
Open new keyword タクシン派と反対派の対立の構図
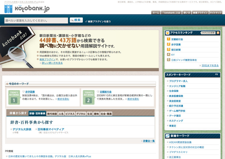pyautogui.click(x=186, y=147)
